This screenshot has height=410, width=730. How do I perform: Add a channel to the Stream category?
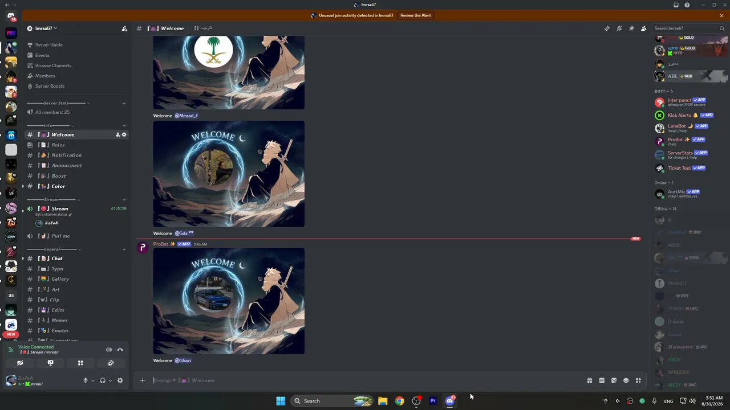[124, 199]
